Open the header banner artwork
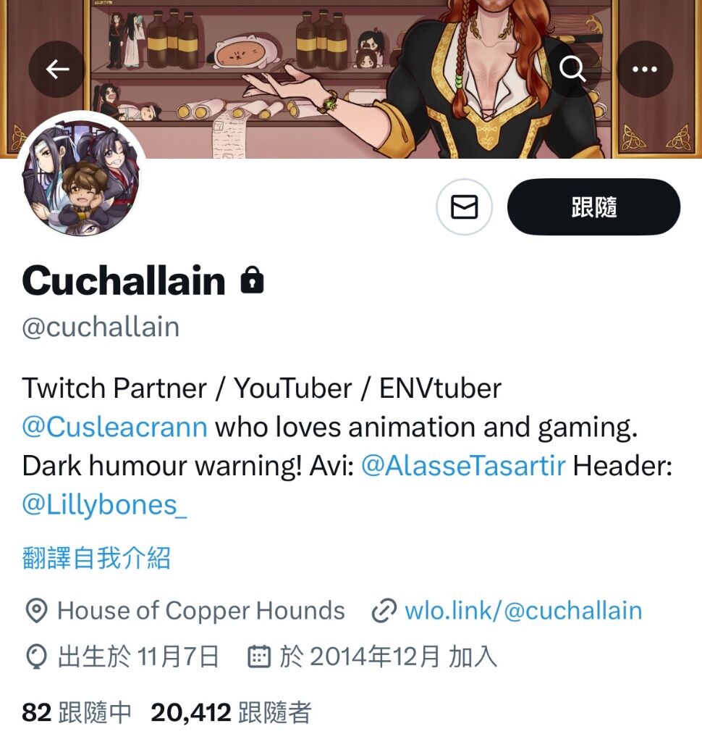 point(351,79)
